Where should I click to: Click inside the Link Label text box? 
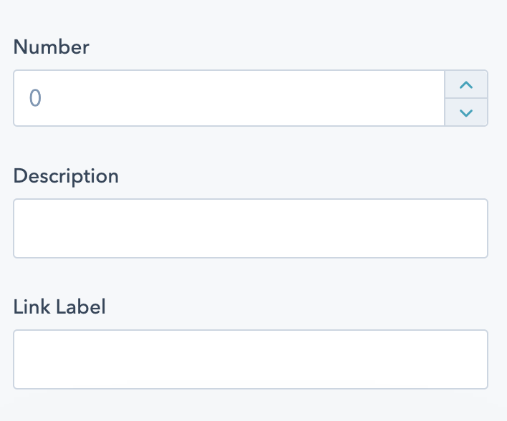tap(251, 359)
